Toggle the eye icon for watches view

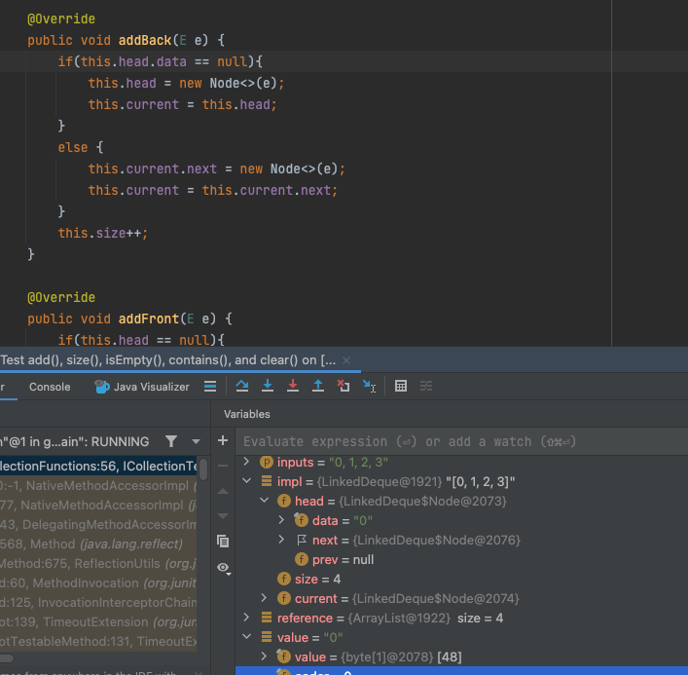tap(223, 567)
